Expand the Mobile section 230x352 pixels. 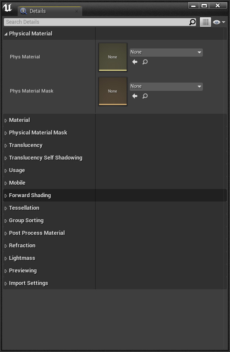click(x=6, y=183)
